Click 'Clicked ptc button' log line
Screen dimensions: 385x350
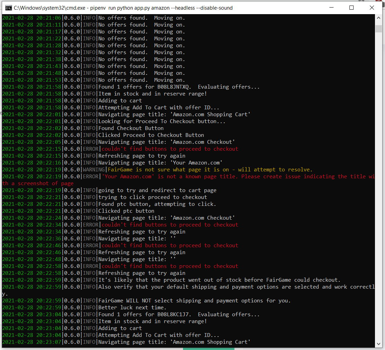pos(78,211)
